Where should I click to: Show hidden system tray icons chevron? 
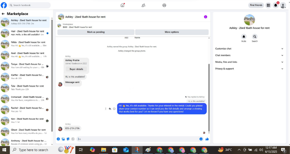click(239, 150)
